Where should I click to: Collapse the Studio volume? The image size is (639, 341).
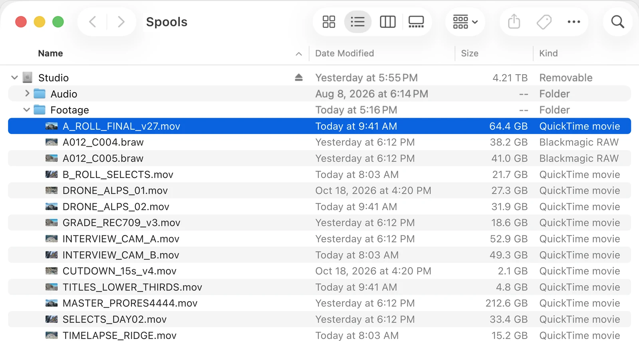(x=14, y=77)
